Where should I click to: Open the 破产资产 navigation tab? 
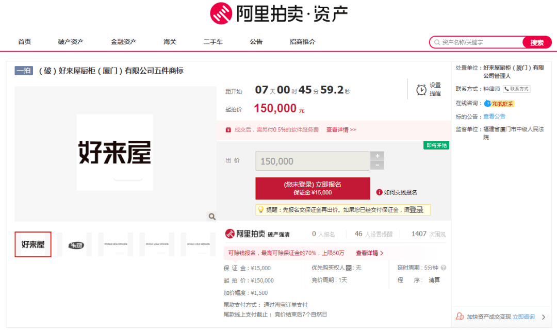pyautogui.click(x=71, y=42)
